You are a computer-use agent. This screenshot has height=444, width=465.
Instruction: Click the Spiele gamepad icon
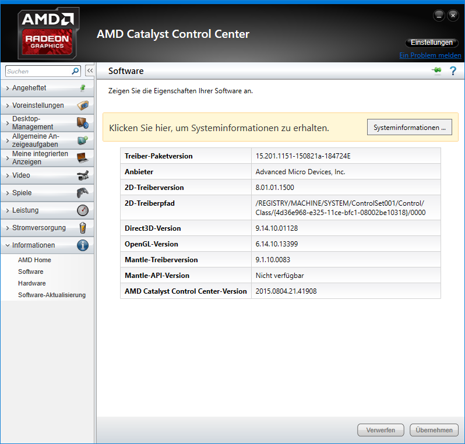(x=83, y=193)
